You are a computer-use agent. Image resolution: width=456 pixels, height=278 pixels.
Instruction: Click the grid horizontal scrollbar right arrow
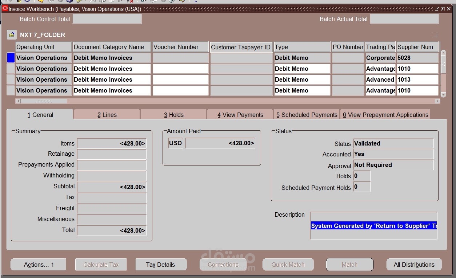(437, 101)
